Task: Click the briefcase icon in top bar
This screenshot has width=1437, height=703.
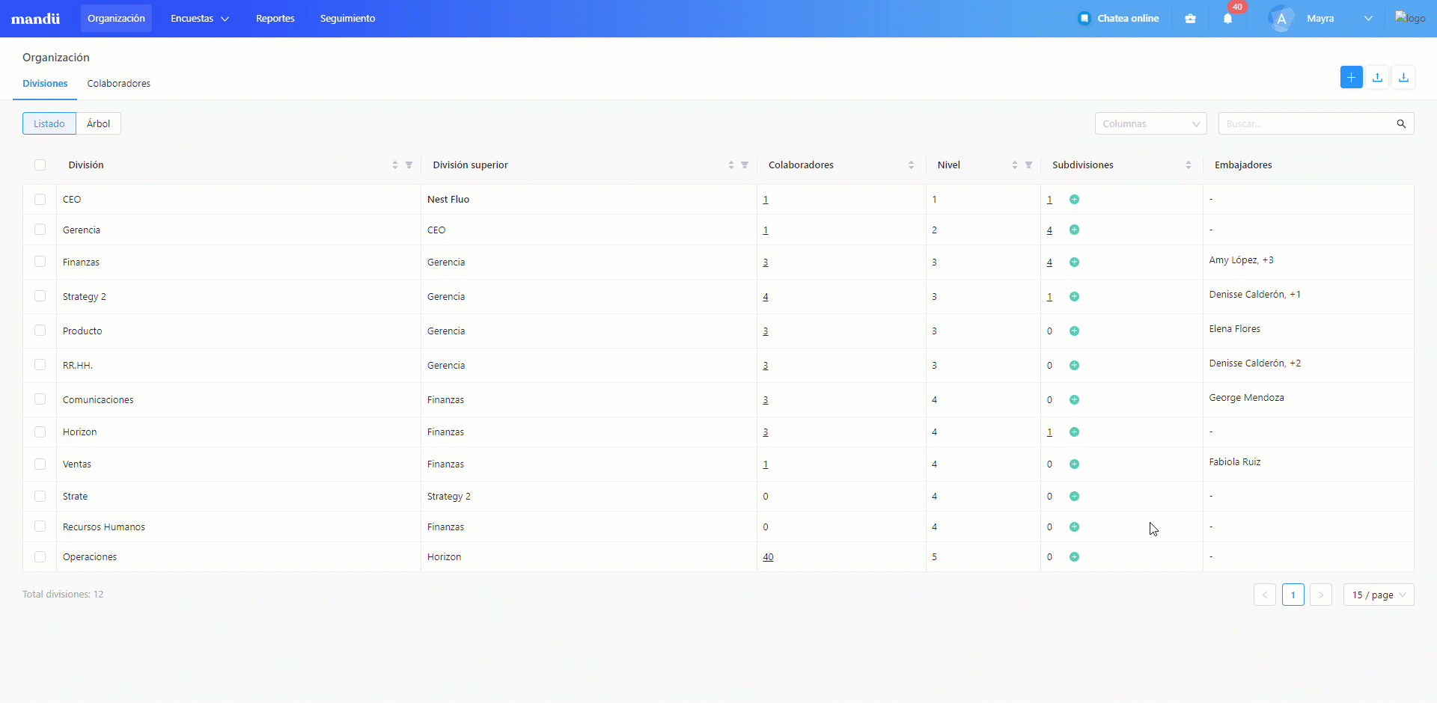Action: tap(1190, 19)
